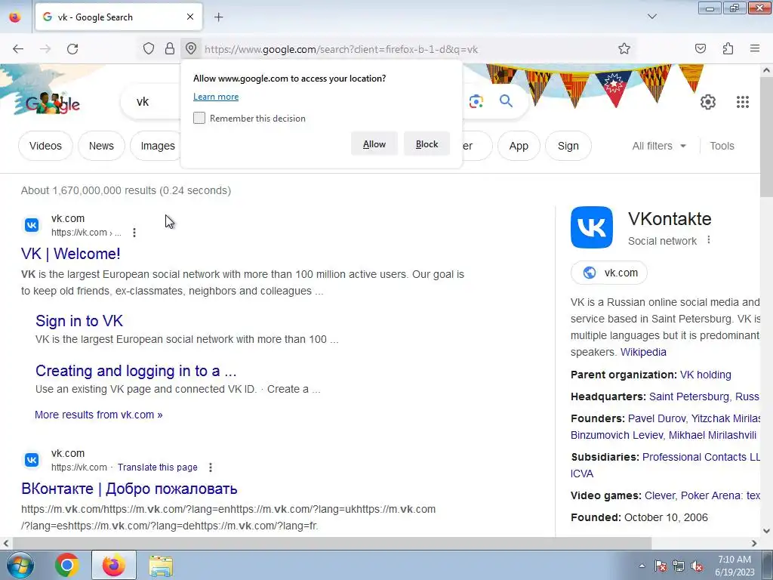Open the Firefox application menu
Image resolution: width=773 pixels, height=580 pixels.
(x=755, y=48)
